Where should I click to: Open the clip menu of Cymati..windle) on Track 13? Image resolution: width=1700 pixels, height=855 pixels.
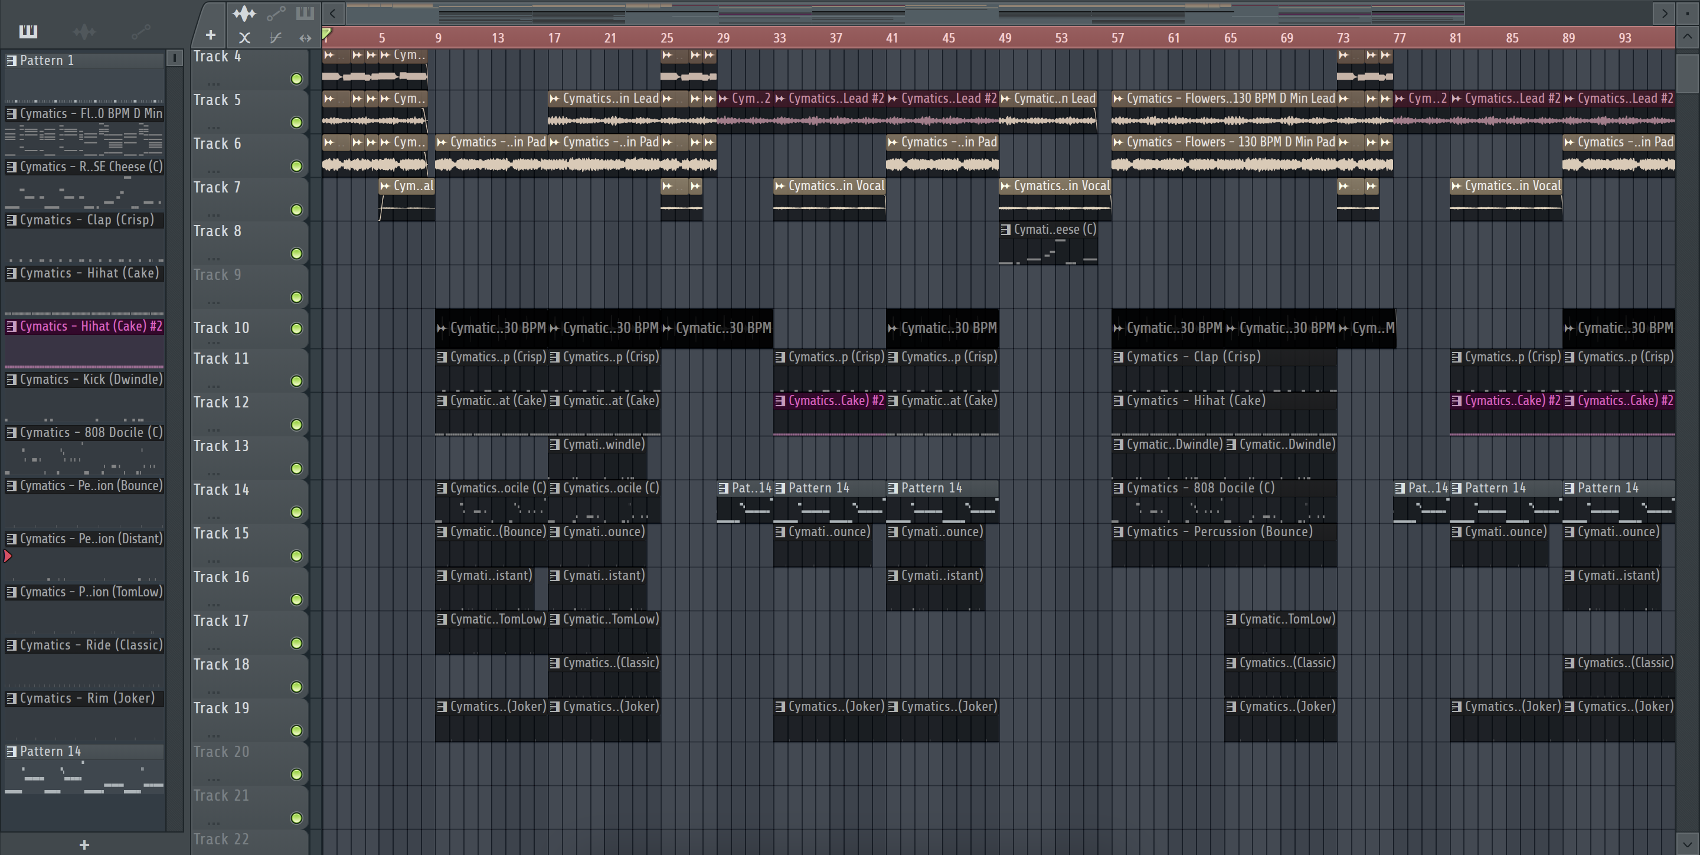554,445
